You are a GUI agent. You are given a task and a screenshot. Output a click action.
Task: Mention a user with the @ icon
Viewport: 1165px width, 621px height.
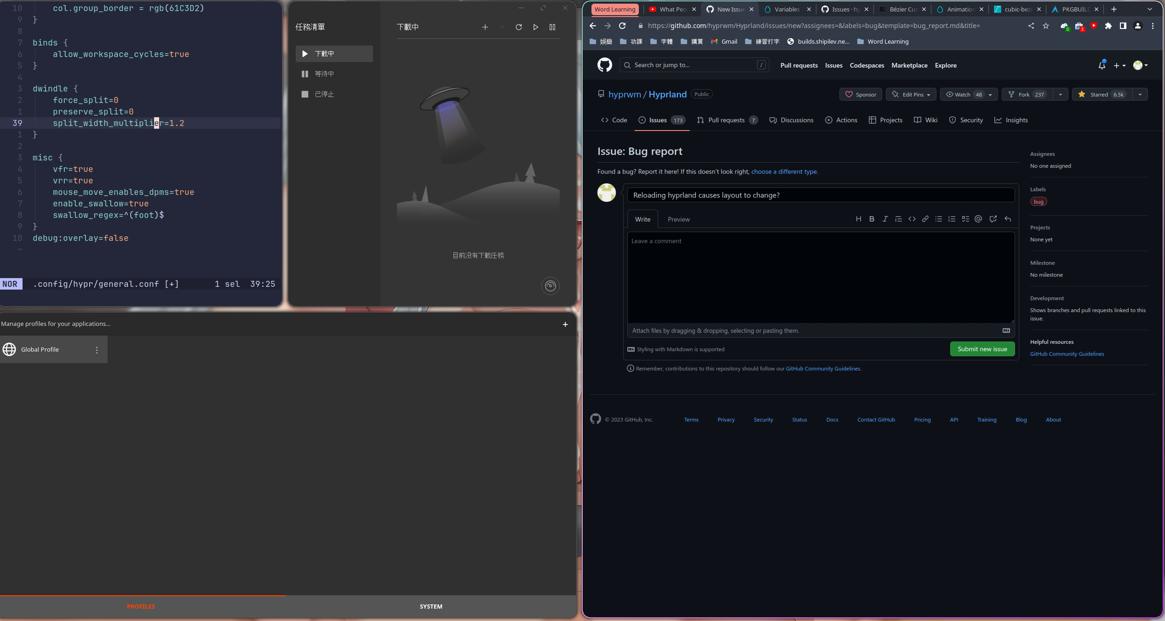tap(978, 219)
